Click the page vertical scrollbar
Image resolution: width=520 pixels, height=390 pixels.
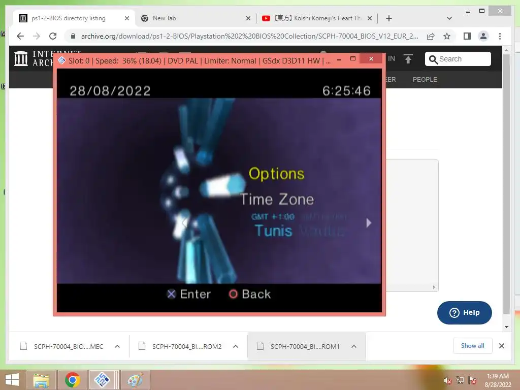(x=506, y=184)
